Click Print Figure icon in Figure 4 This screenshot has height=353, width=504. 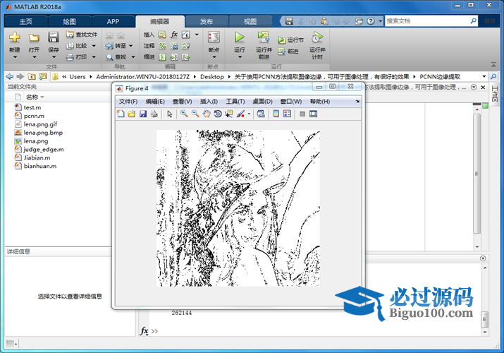click(154, 114)
